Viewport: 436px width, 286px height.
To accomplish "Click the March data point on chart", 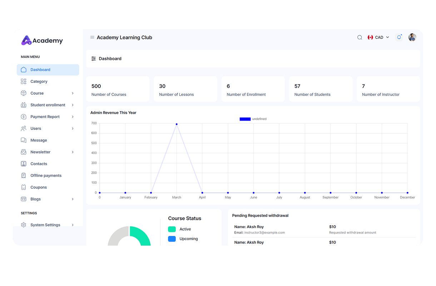I will tap(177, 124).
